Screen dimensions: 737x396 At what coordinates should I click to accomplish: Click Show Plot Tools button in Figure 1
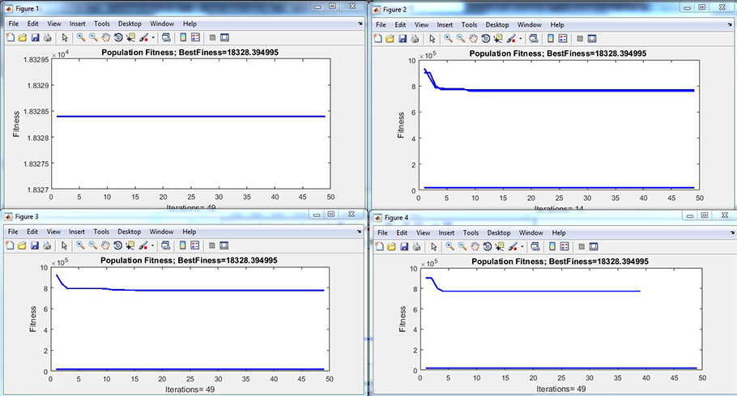pyautogui.click(x=224, y=37)
